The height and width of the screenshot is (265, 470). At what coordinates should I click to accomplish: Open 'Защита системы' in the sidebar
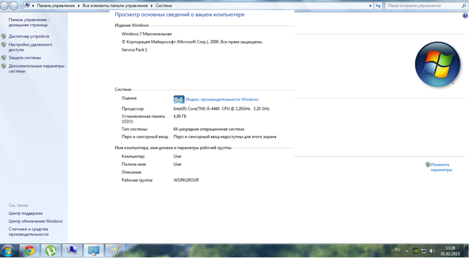pos(25,57)
